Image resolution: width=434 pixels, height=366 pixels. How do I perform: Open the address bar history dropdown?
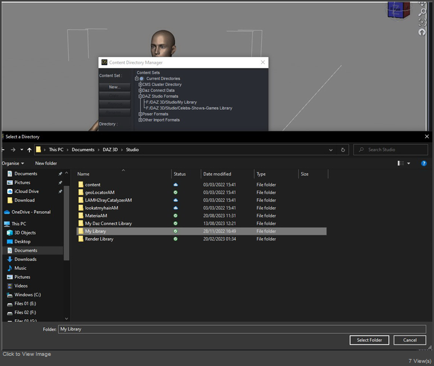click(331, 150)
